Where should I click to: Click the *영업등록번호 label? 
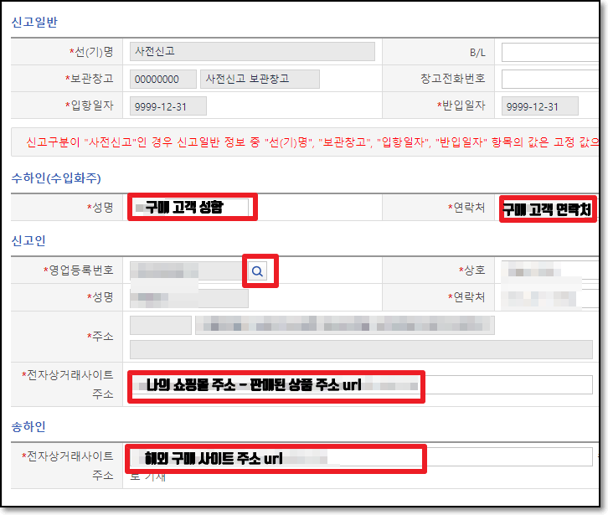79,270
